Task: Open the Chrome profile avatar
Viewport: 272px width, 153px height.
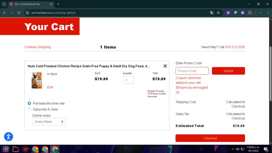Action: click(261, 13)
